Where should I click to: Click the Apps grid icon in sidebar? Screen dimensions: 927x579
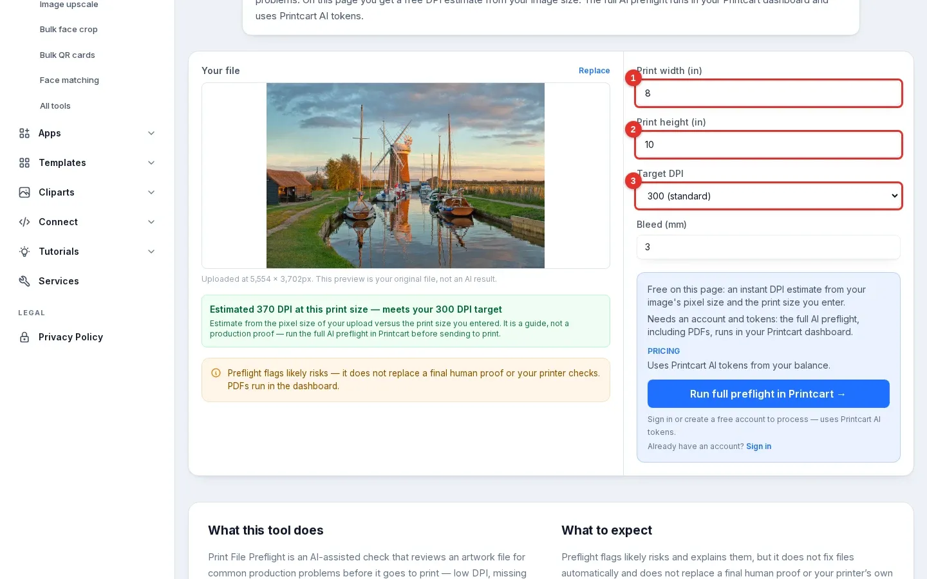(x=24, y=133)
